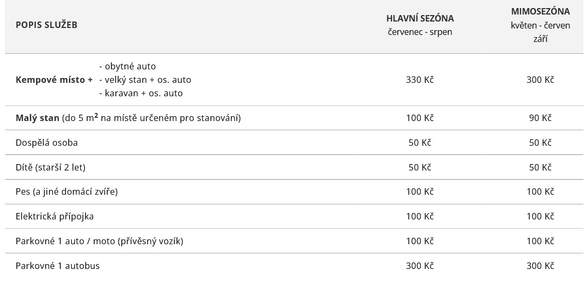The width and height of the screenshot is (585, 284).
Task: Click the Dítě (starší 2 let) row
Action: 294,167
